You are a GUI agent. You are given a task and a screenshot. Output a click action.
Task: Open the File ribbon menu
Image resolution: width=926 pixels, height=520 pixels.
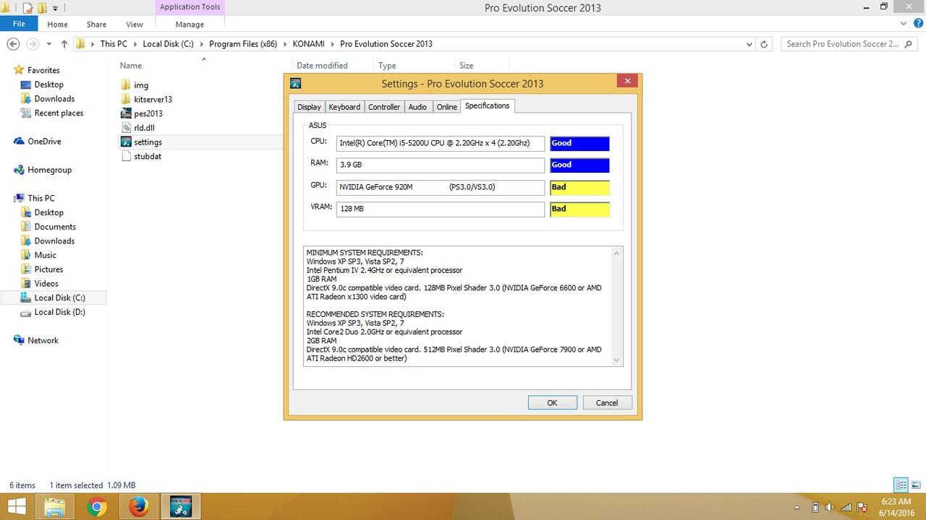19,24
